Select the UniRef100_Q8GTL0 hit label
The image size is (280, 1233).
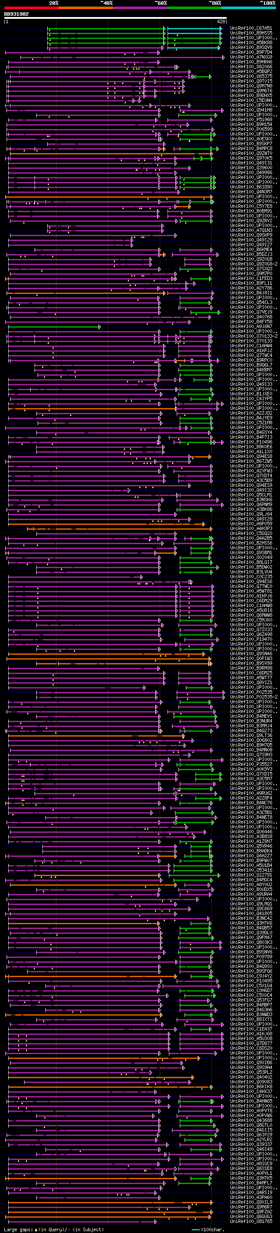(x=251, y=1125)
